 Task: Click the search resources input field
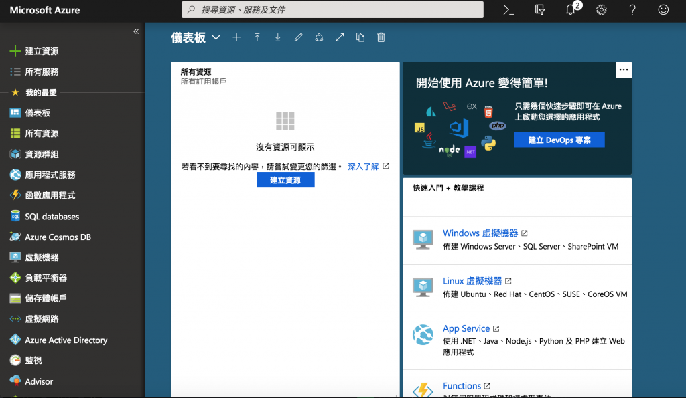pyautogui.click(x=332, y=9)
